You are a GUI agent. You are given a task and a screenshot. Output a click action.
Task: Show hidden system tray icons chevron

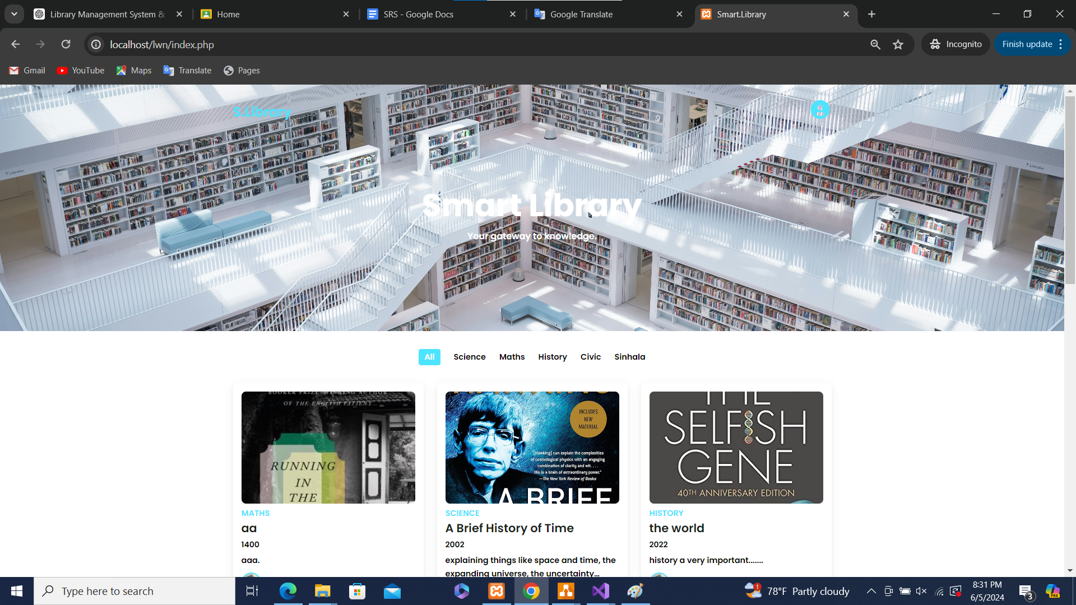coord(871,591)
